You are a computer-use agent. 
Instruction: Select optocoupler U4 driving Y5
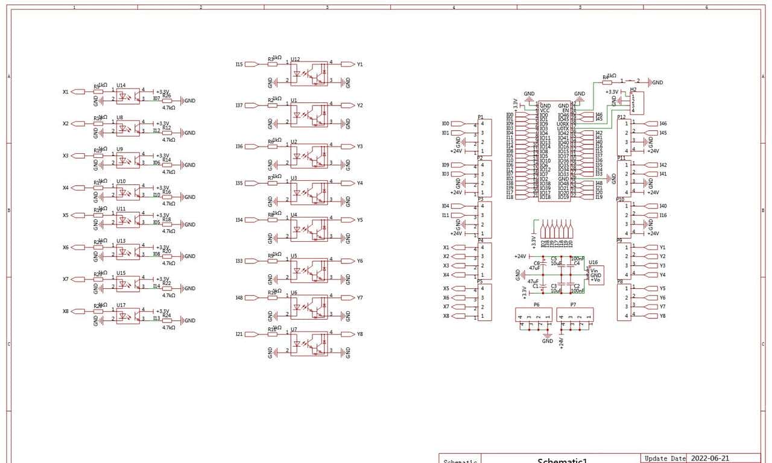[x=309, y=229]
